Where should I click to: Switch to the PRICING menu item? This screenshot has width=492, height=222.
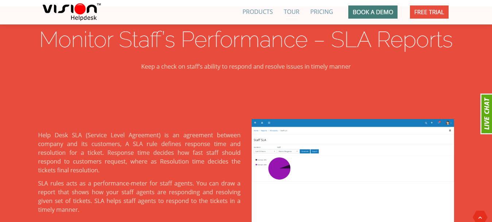point(321,12)
